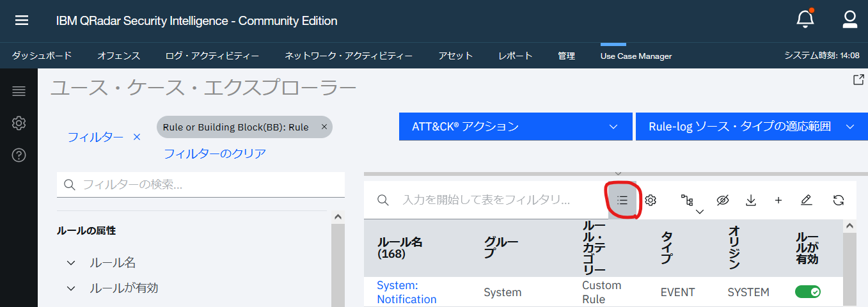Viewport: 868px width, 307px height.
Task: Open the ログ・アクティビティー tab
Action: pos(212,56)
